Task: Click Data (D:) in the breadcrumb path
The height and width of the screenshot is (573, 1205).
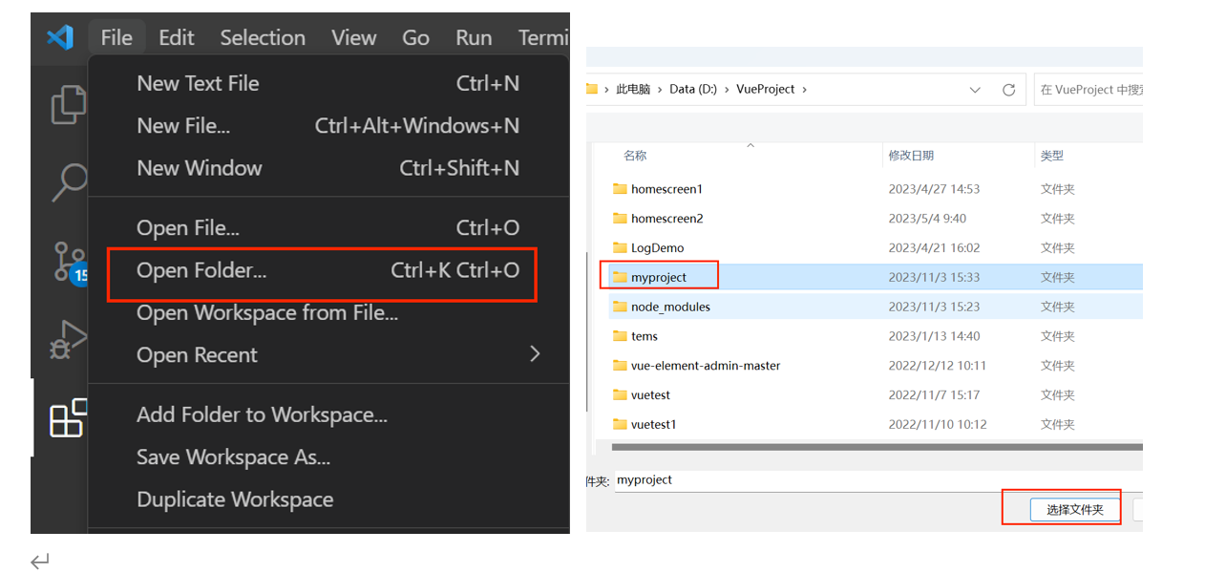Action: point(693,89)
